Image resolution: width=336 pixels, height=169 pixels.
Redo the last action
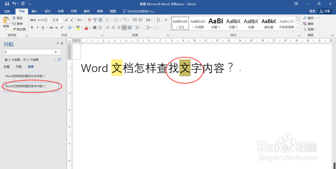[23, 4]
